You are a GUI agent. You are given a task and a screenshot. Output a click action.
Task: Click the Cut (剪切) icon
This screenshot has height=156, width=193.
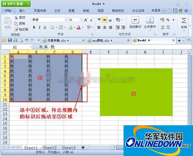pos(16,18)
